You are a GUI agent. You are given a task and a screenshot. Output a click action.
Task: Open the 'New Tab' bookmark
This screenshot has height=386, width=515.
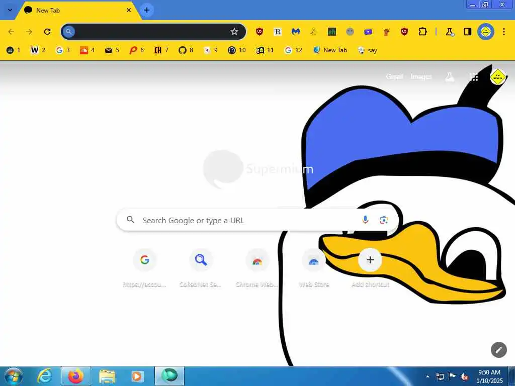pyautogui.click(x=330, y=50)
